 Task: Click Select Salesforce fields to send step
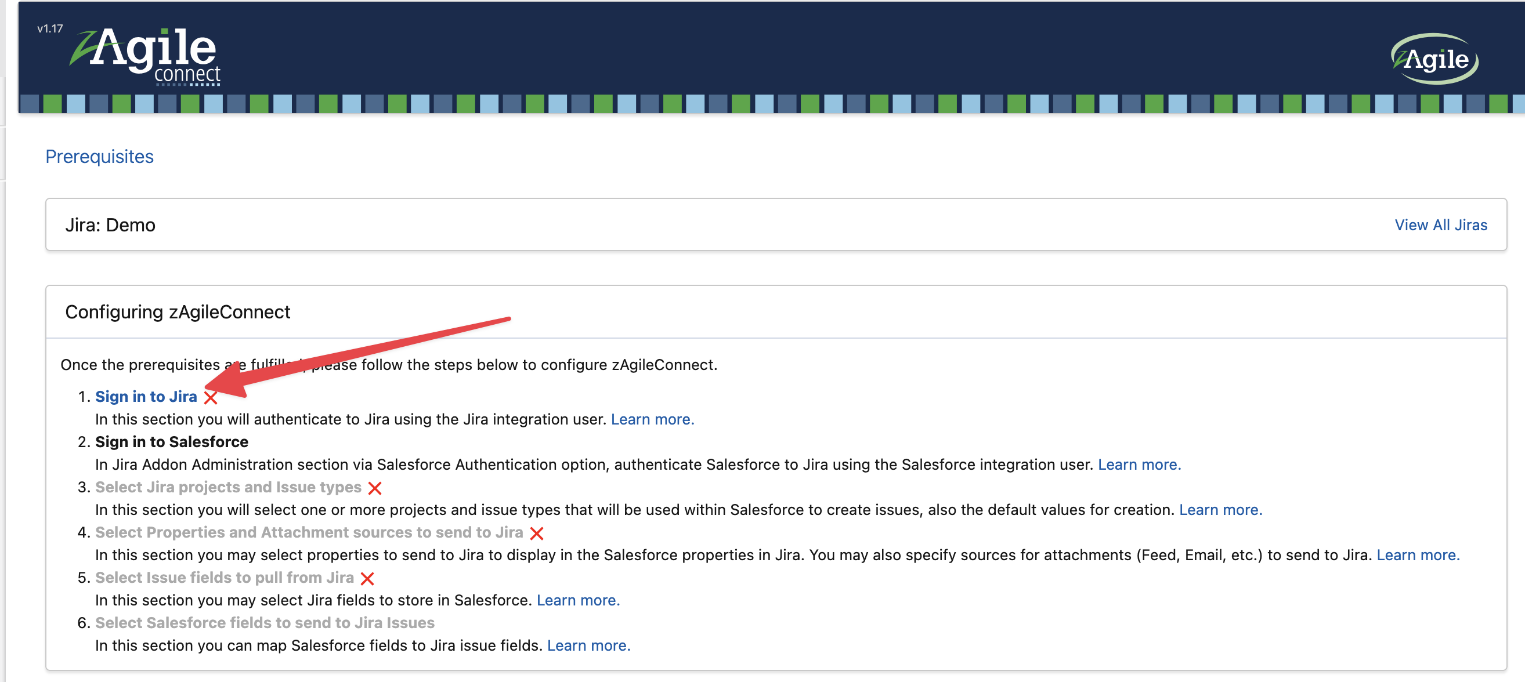tap(265, 623)
